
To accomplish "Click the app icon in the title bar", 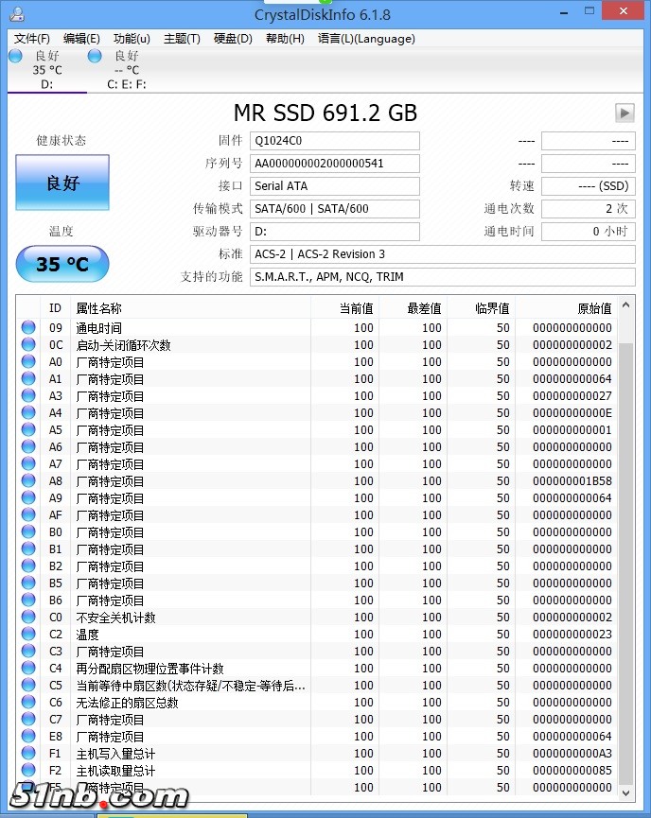I will coord(14,14).
